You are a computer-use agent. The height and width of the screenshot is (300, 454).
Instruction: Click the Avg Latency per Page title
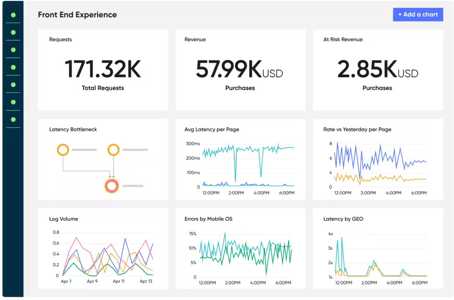(x=211, y=129)
